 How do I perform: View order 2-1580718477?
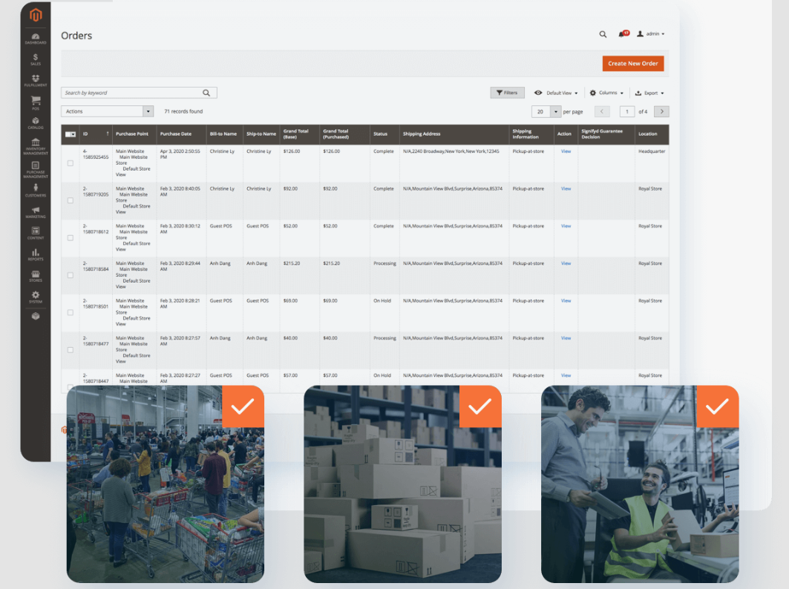566,338
